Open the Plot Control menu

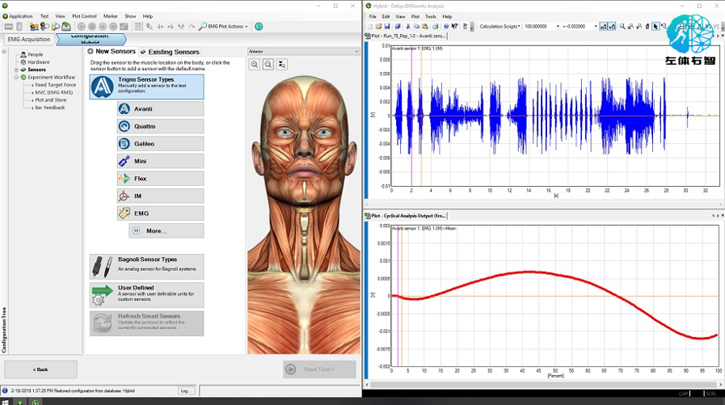coord(84,16)
